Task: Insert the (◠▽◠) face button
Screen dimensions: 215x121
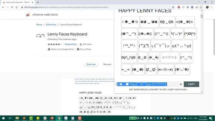Action: coord(170,57)
